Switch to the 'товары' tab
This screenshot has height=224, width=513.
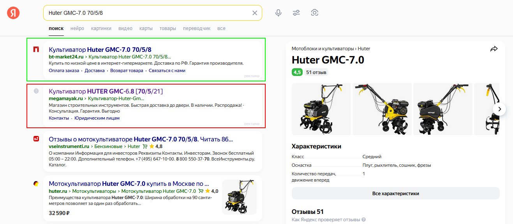tap(168, 28)
